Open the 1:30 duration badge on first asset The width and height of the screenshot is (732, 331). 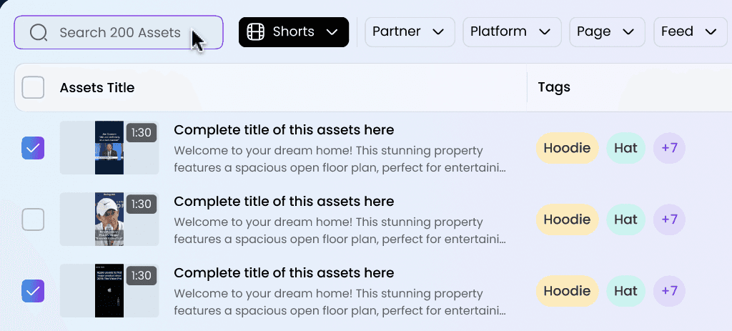point(141,133)
